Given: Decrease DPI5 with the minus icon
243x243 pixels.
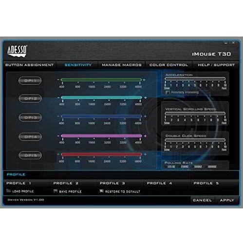Looking at the screenshot, I should pyautogui.click(x=58, y=154).
